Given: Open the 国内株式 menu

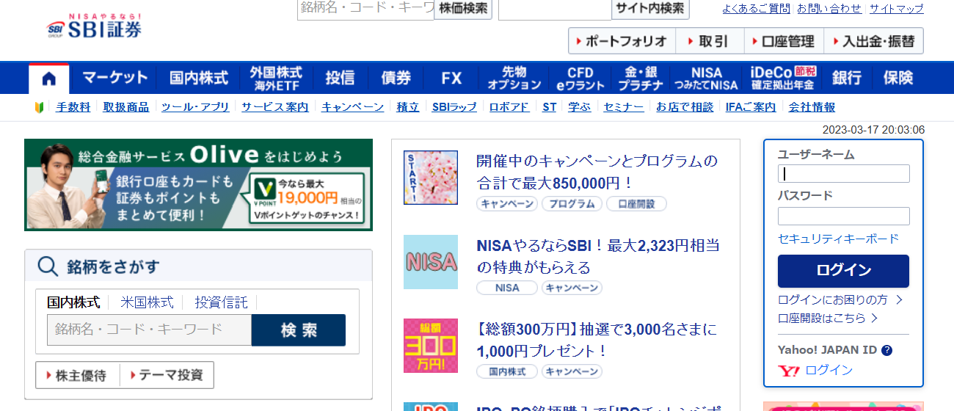Looking at the screenshot, I should click(x=199, y=79).
